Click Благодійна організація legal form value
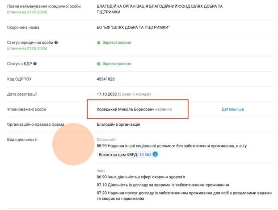Viewport: 278px width, 210px height. pyautogui.click(x=118, y=124)
